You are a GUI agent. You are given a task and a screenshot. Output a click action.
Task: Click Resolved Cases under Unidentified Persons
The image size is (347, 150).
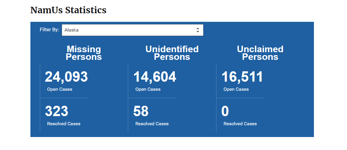click(152, 124)
